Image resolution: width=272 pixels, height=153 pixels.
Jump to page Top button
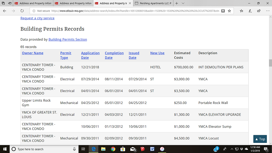tap(260, 139)
